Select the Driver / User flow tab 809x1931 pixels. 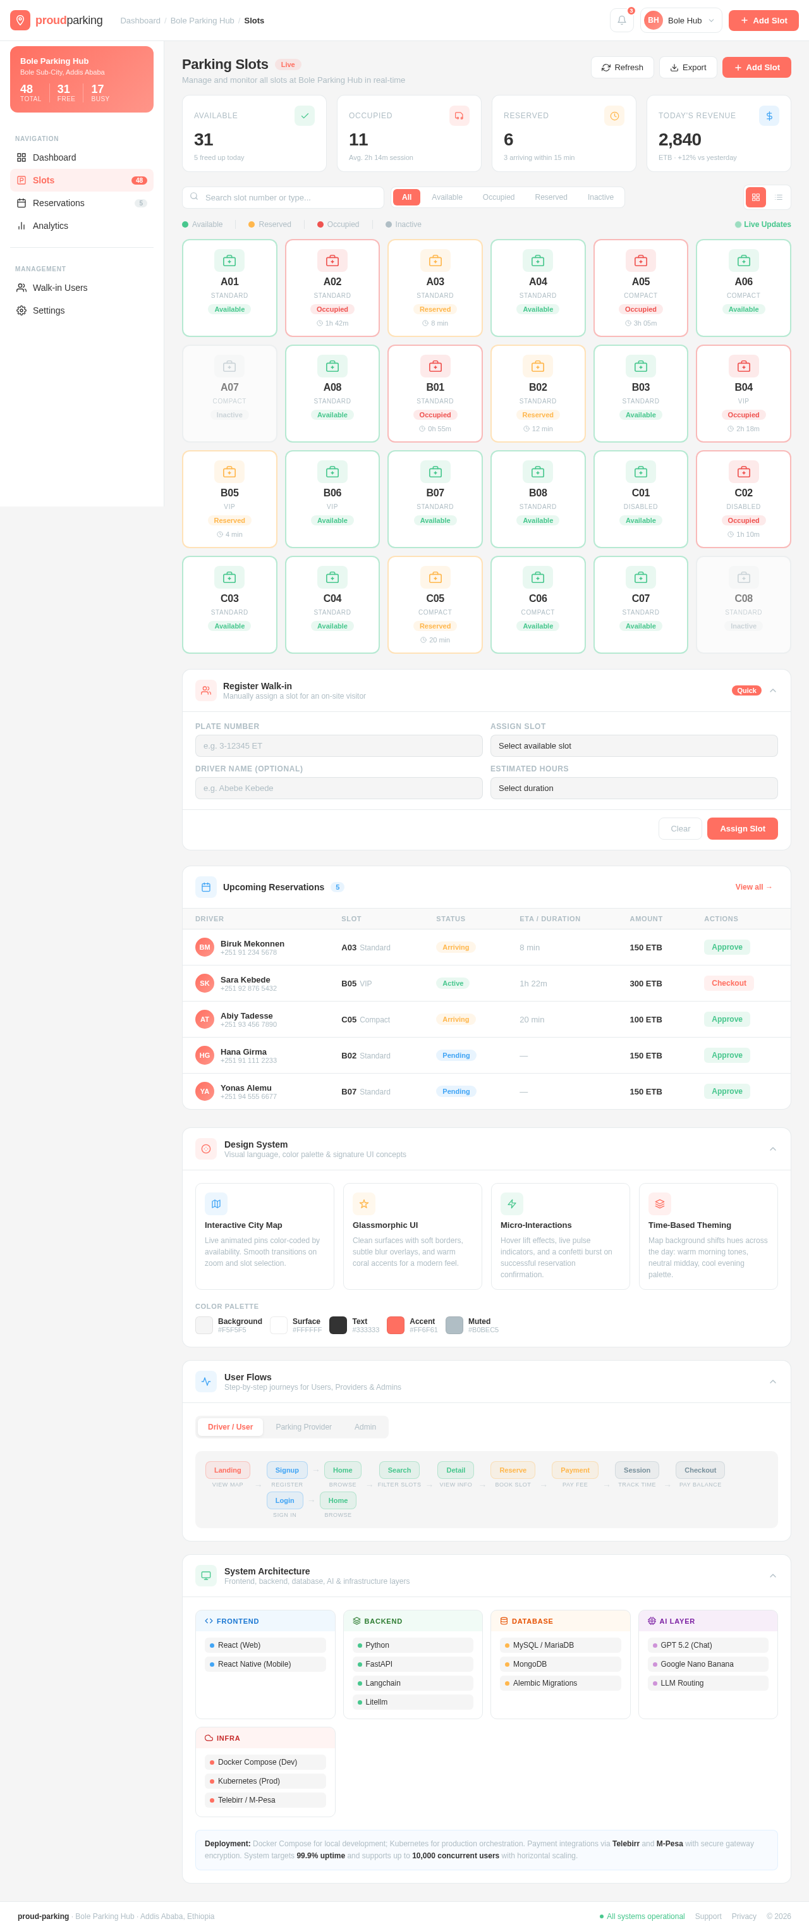(x=230, y=1426)
